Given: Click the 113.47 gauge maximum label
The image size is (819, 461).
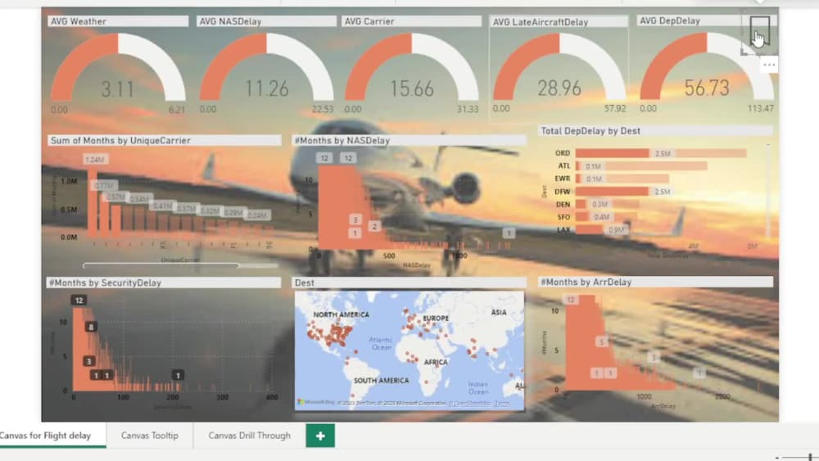Looking at the screenshot, I should [x=760, y=109].
